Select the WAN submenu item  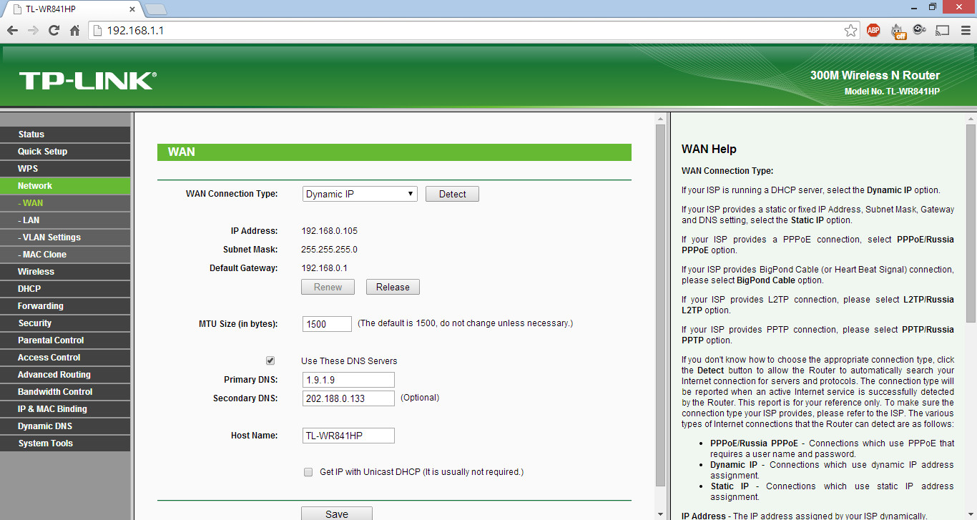click(65, 203)
